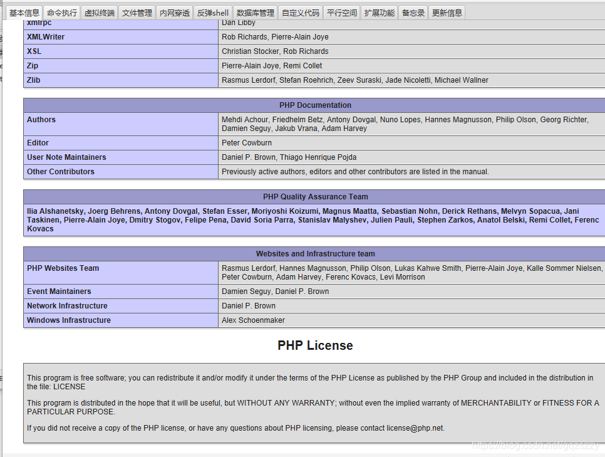Screen dimensions: 605x457
Task: Select 'Pierre-Alain Joye, Remi Collet' cell
Action: [x=411, y=66]
